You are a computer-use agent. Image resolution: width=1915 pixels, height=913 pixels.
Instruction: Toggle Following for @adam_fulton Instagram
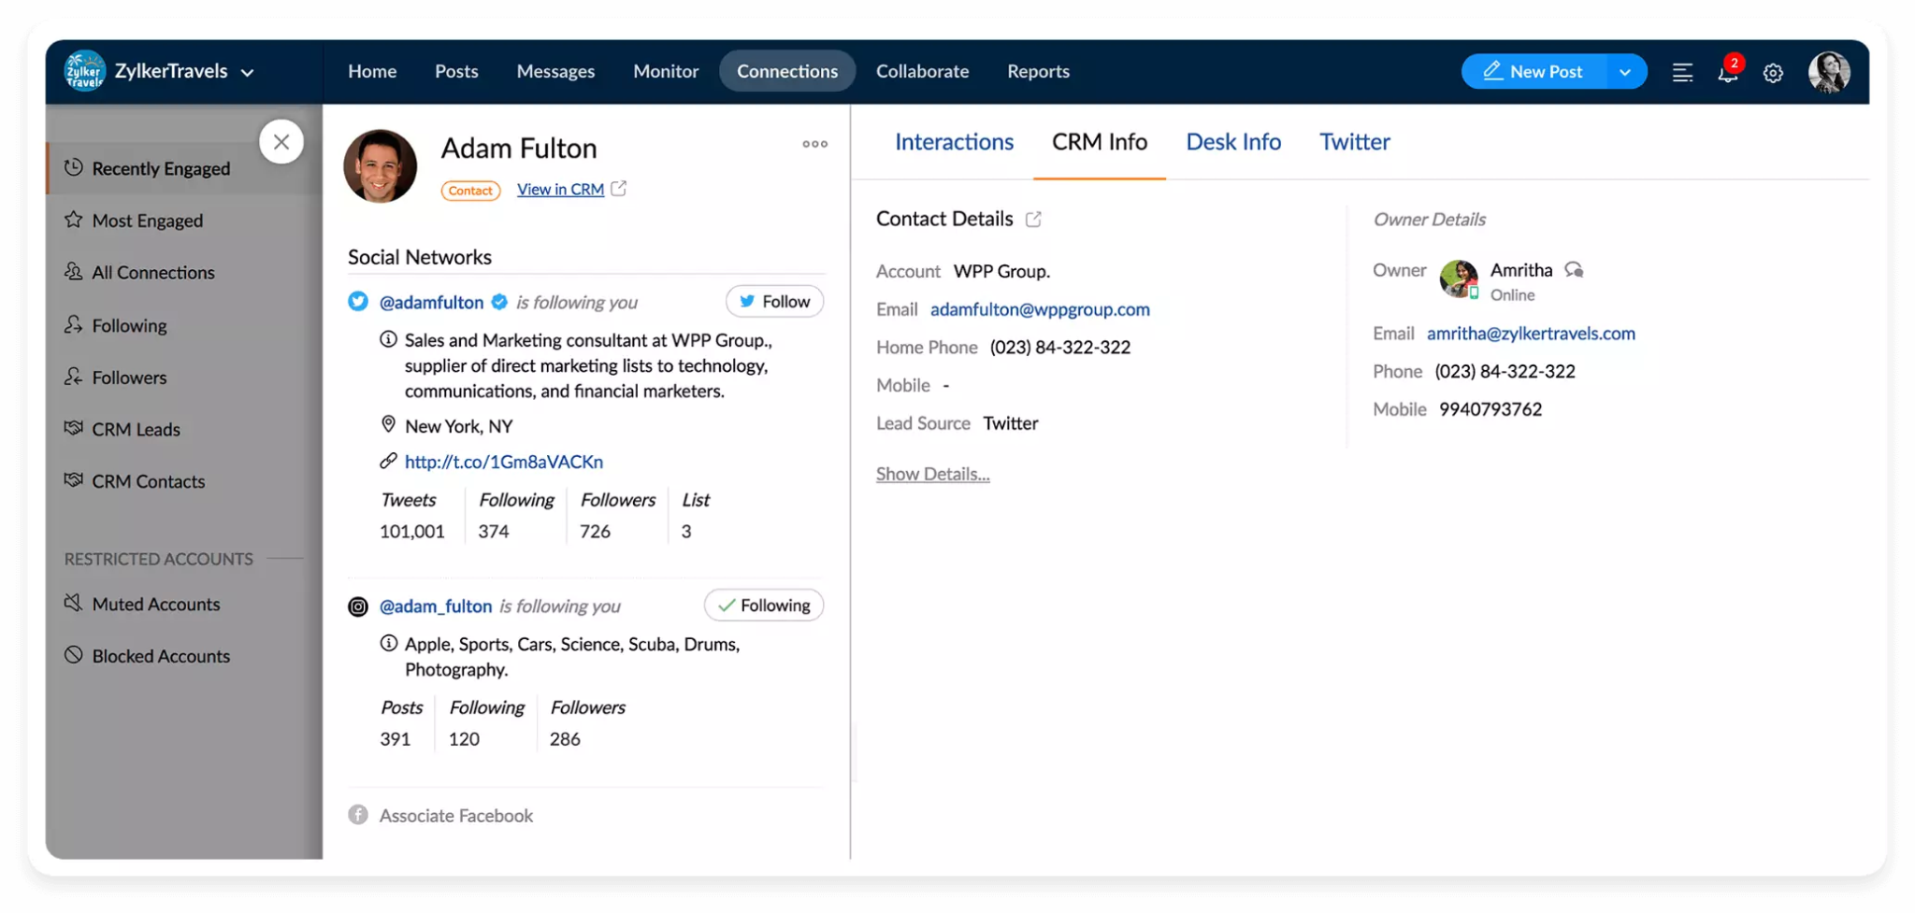[x=764, y=606]
